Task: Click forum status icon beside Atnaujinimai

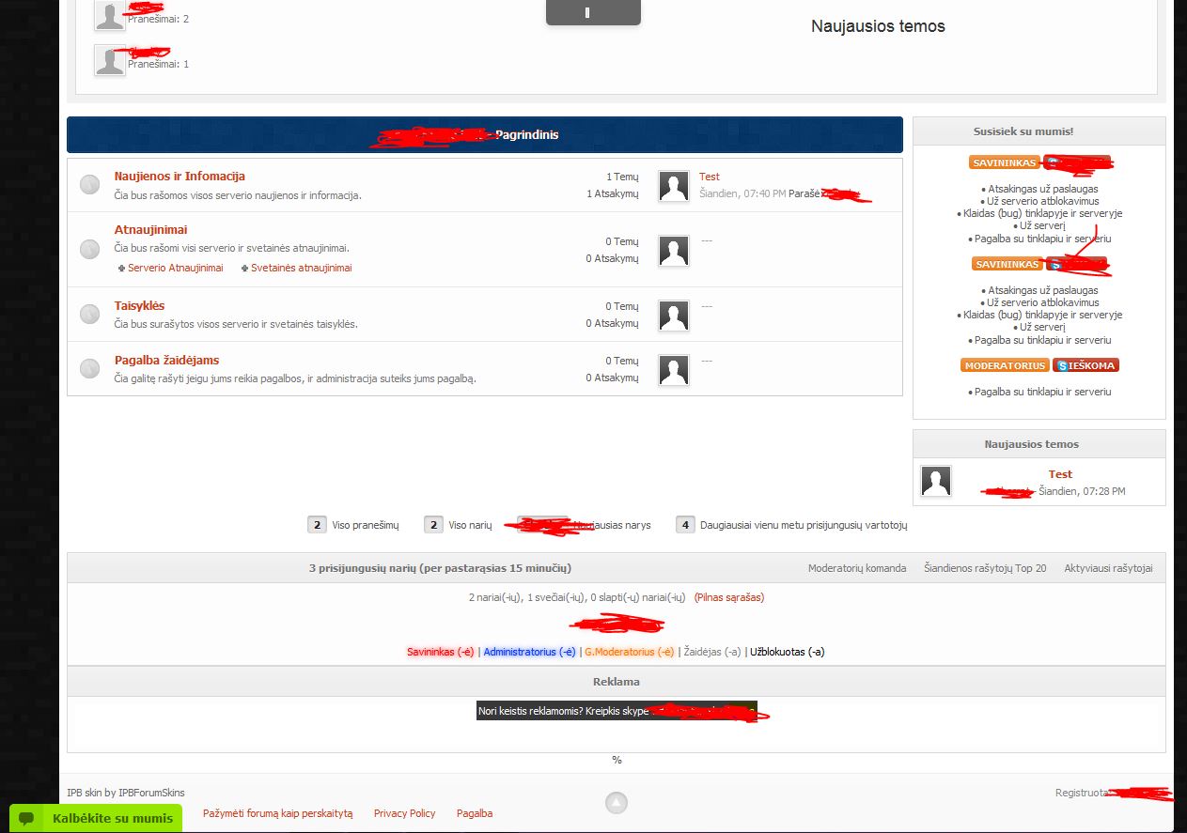Action: 89,249
